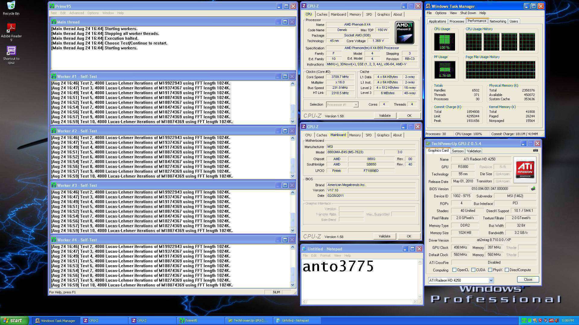Open the Advanced menu in Prime95
Screen dimensions: 579x325
(x=77, y=13)
